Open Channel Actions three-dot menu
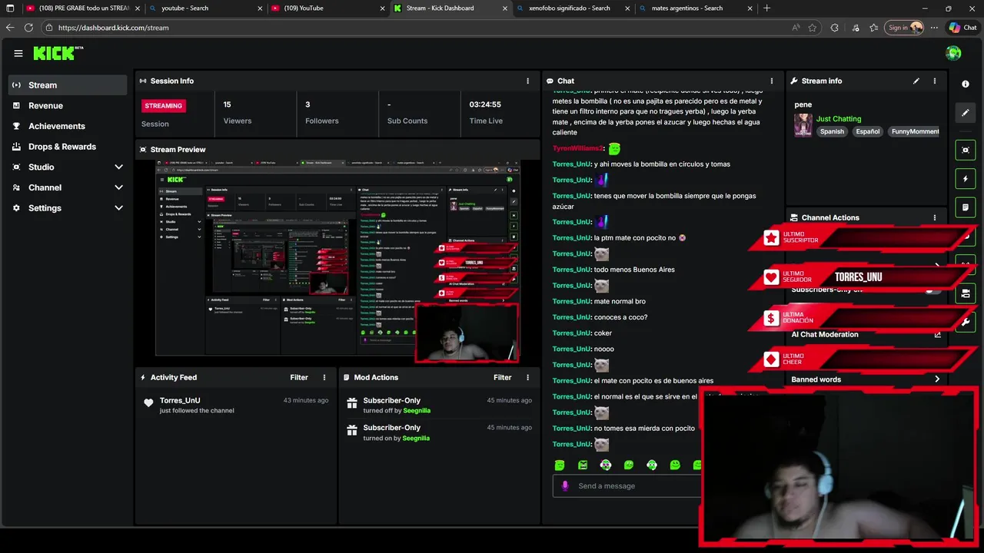 pos(935,217)
